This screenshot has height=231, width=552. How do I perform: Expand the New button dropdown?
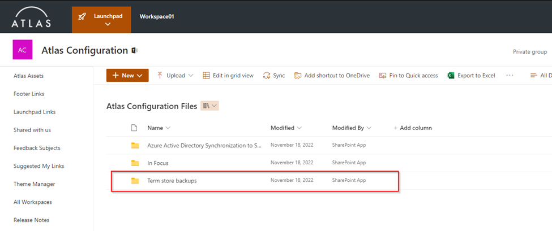click(x=139, y=76)
